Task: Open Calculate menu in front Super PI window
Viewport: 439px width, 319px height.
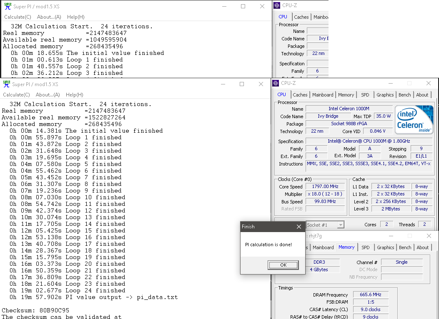Action: pos(16,95)
